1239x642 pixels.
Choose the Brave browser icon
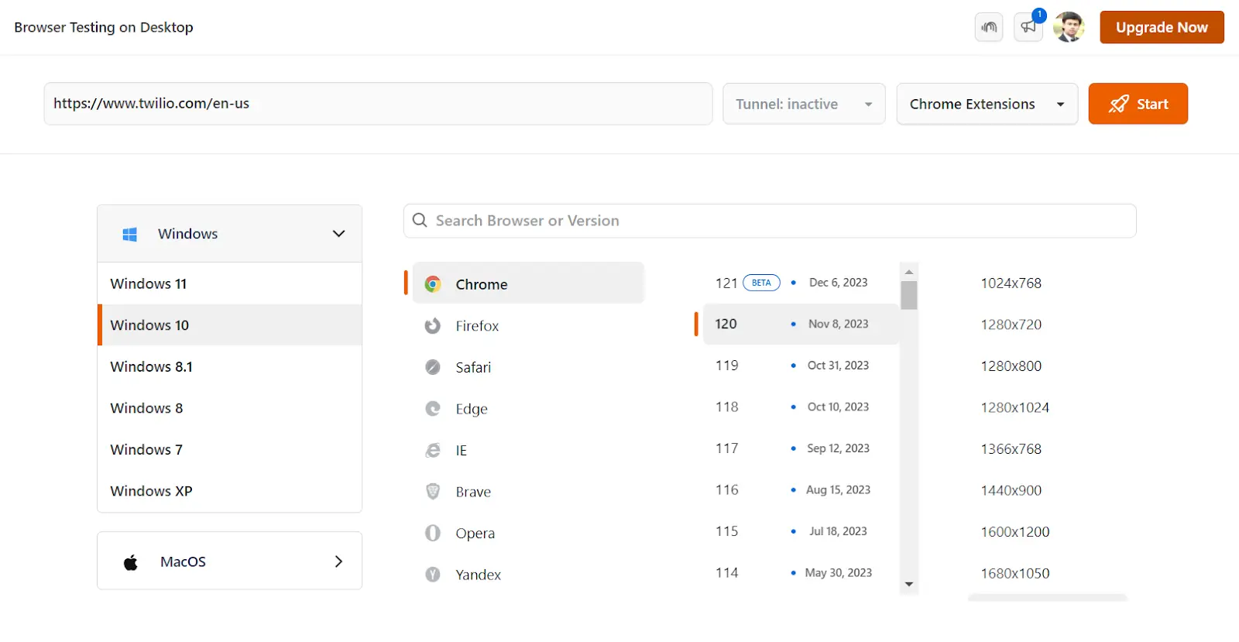tap(433, 492)
